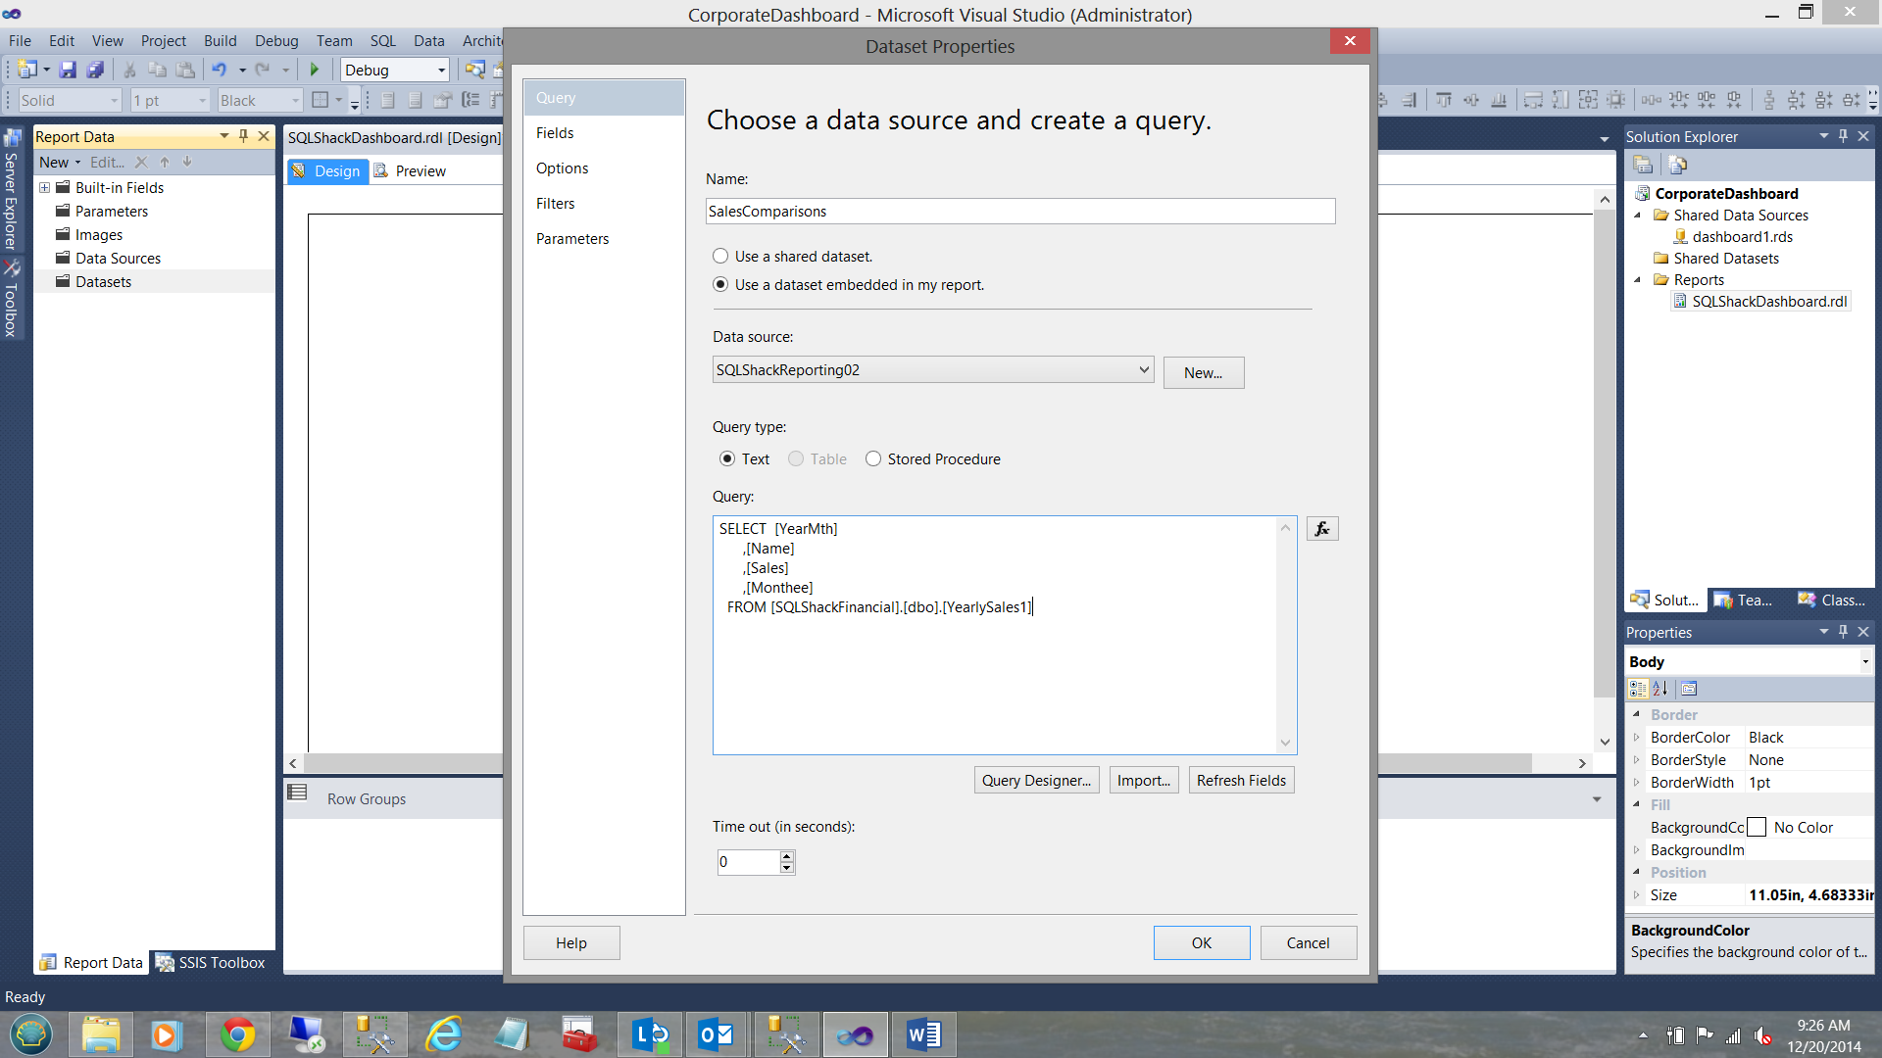1882x1058 pixels.
Task: Open the Debug configuration dropdown
Action: tap(440, 70)
